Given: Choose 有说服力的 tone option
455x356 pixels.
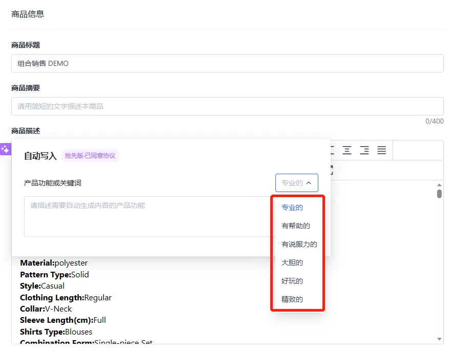Looking at the screenshot, I should click(x=299, y=244).
